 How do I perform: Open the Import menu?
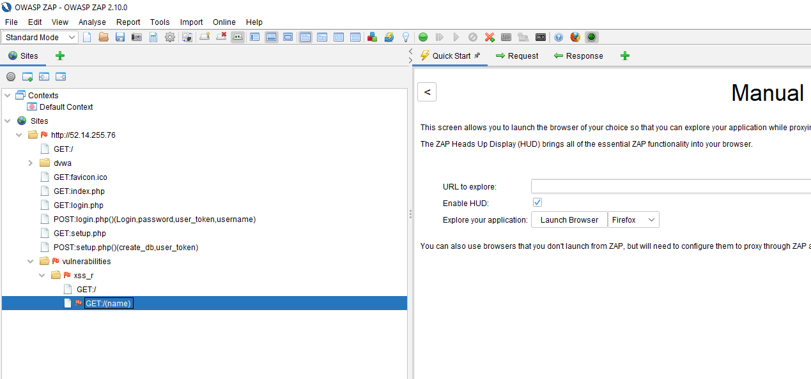tap(191, 22)
